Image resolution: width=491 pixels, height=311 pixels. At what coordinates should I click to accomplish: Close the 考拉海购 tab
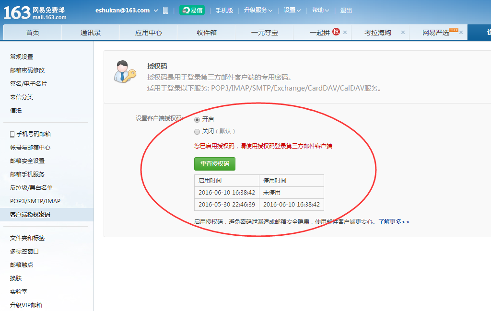[x=403, y=33]
